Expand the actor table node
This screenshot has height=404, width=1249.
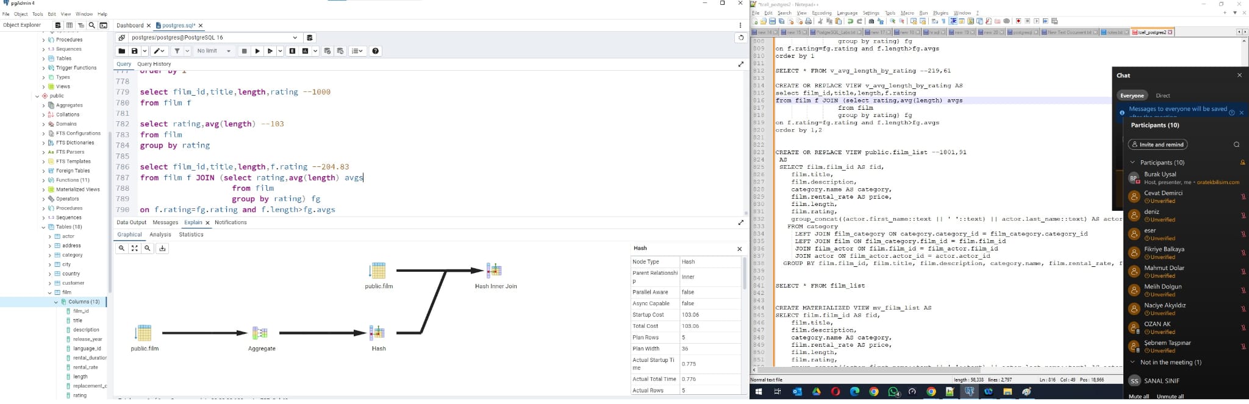coord(50,236)
